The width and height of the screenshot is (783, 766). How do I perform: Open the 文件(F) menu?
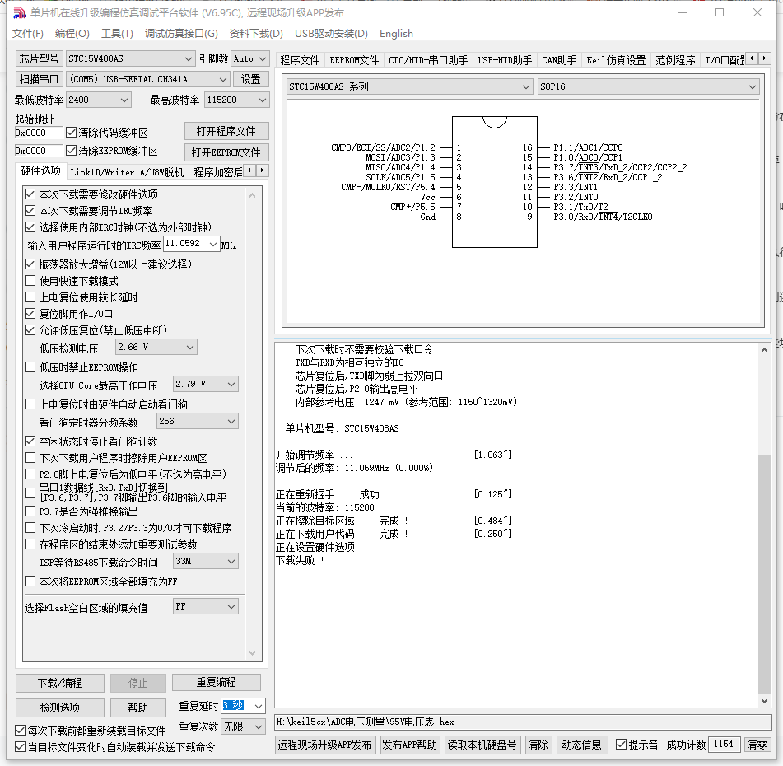(x=28, y=34)
